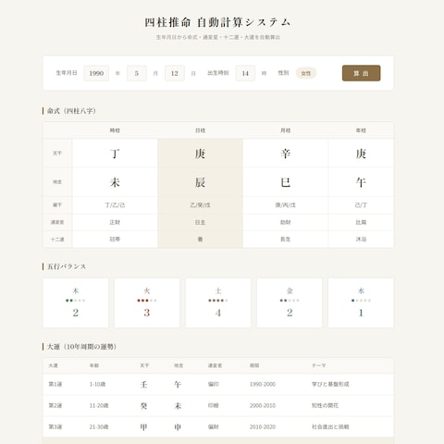Select the 火 element card with value 3
This screenshot has height=444, width=444.
pos(147,302)
